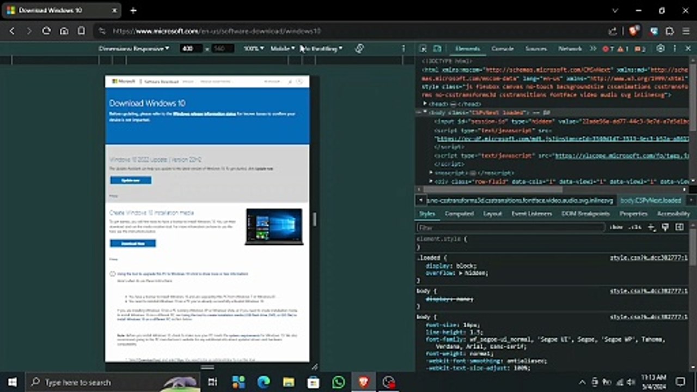The height and width of the screenshot is (392, 697).
Task: Expand the noscript element node
Action: [x=432, y=172]
